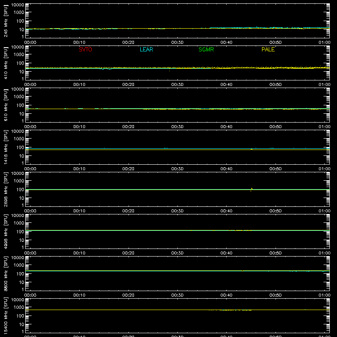Click the 1000 tick label on 410 MHz axis
The height and width of the screenshot is (337, 337).
tap(19, 55)
